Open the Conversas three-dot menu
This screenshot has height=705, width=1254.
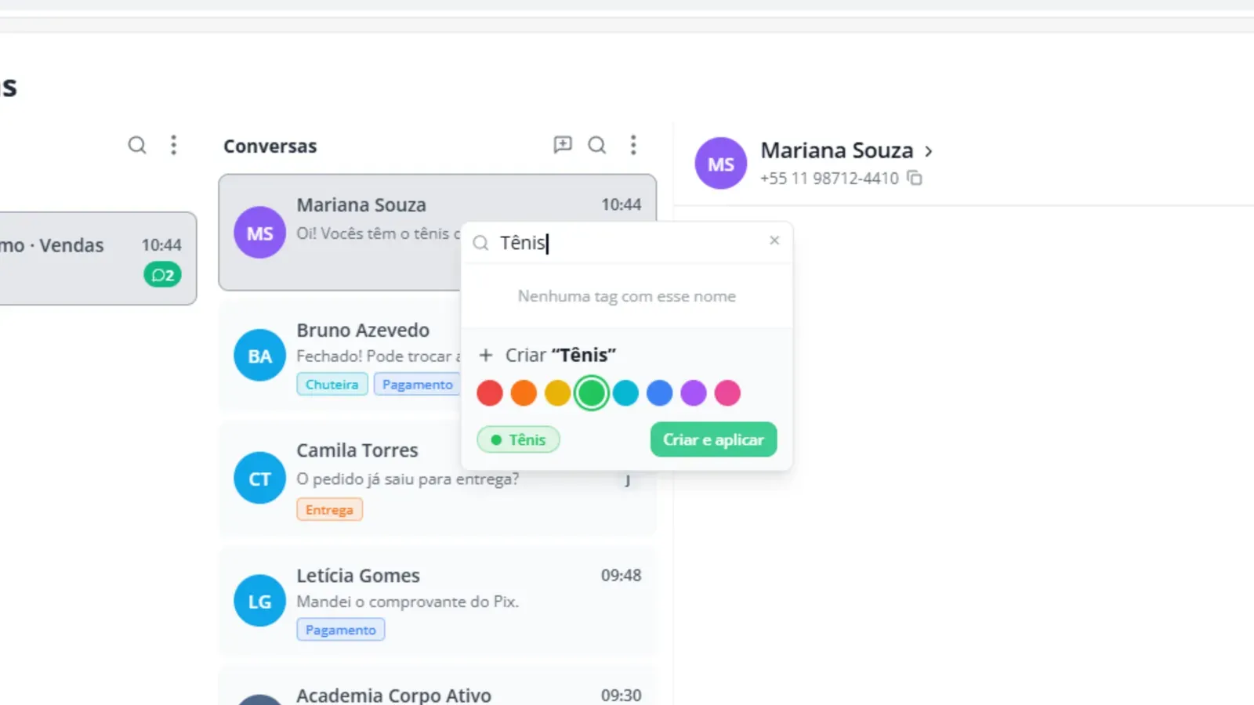tap(633, 145)
